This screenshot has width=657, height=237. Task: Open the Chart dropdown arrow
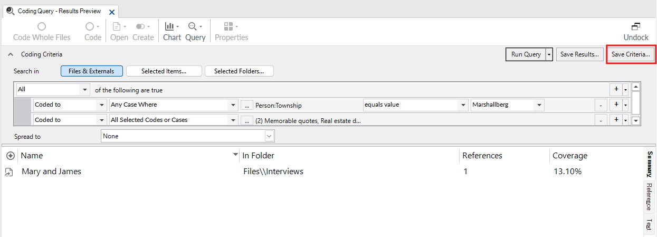pos(177,26)
